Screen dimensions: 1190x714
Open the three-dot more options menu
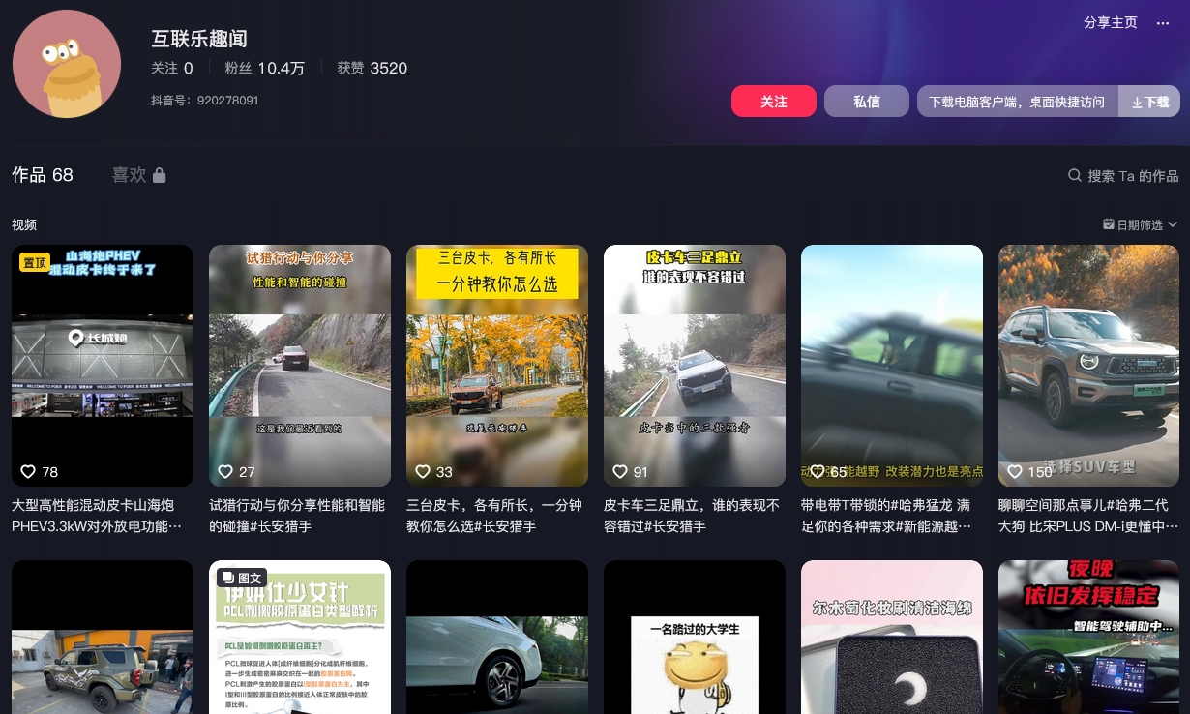(x=1163, y=23)
